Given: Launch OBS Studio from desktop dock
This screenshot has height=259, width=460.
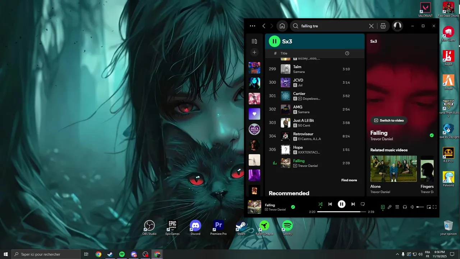Looking at the screenshot, I should [x=149, y=228].
